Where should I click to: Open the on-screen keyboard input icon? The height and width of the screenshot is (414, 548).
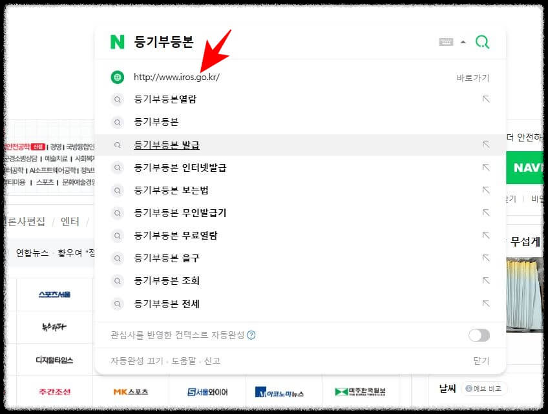pos(446,40)
